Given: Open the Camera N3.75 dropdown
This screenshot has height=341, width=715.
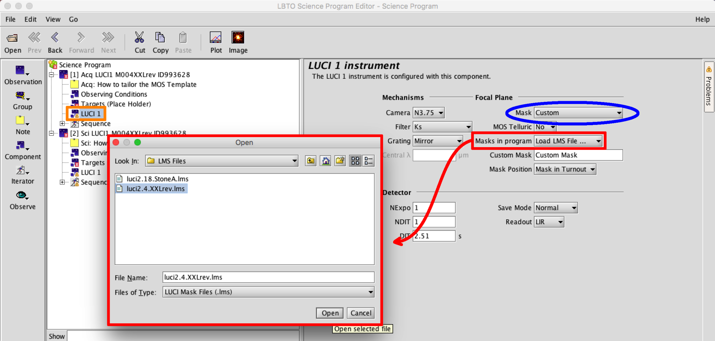Looking at the screenshot, I should coord(428,113).
